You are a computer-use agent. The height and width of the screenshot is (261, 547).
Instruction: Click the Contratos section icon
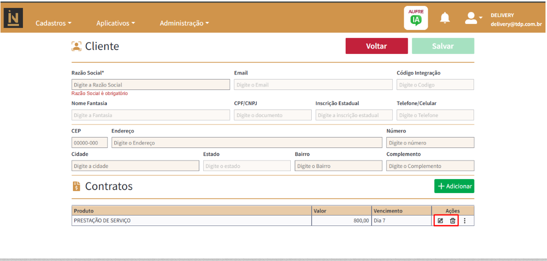pyautogui.click(x=76, y=186)
